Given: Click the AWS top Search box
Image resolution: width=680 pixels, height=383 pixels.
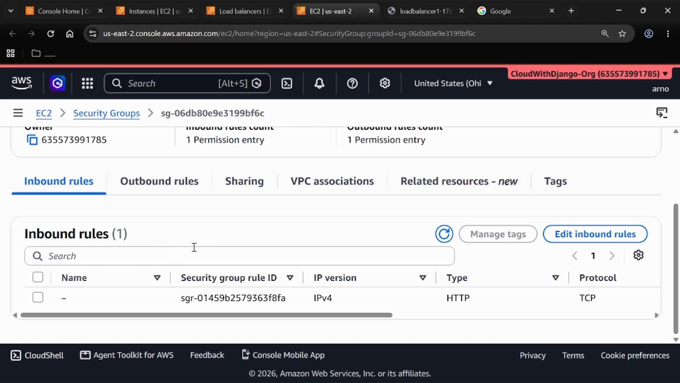Looking at the screenshot, I should 187,83.
